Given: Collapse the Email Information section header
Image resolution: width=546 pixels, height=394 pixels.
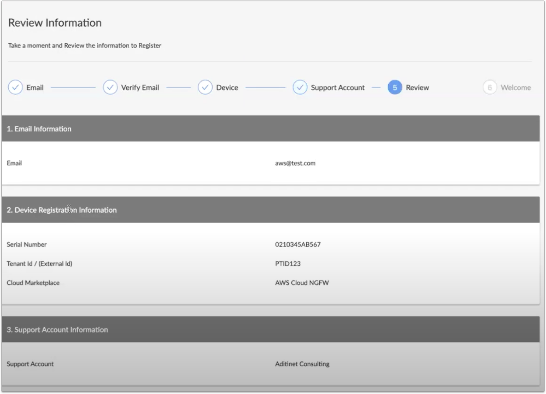Looking at the screenshot, I should click(x=39, y=129).
